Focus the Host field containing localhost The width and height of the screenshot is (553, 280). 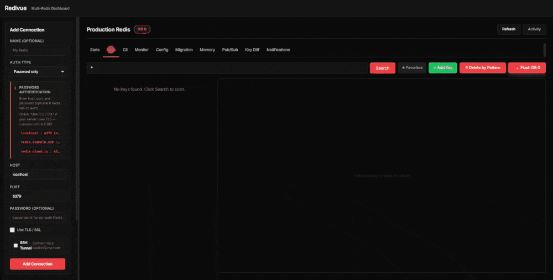(38, 175)
